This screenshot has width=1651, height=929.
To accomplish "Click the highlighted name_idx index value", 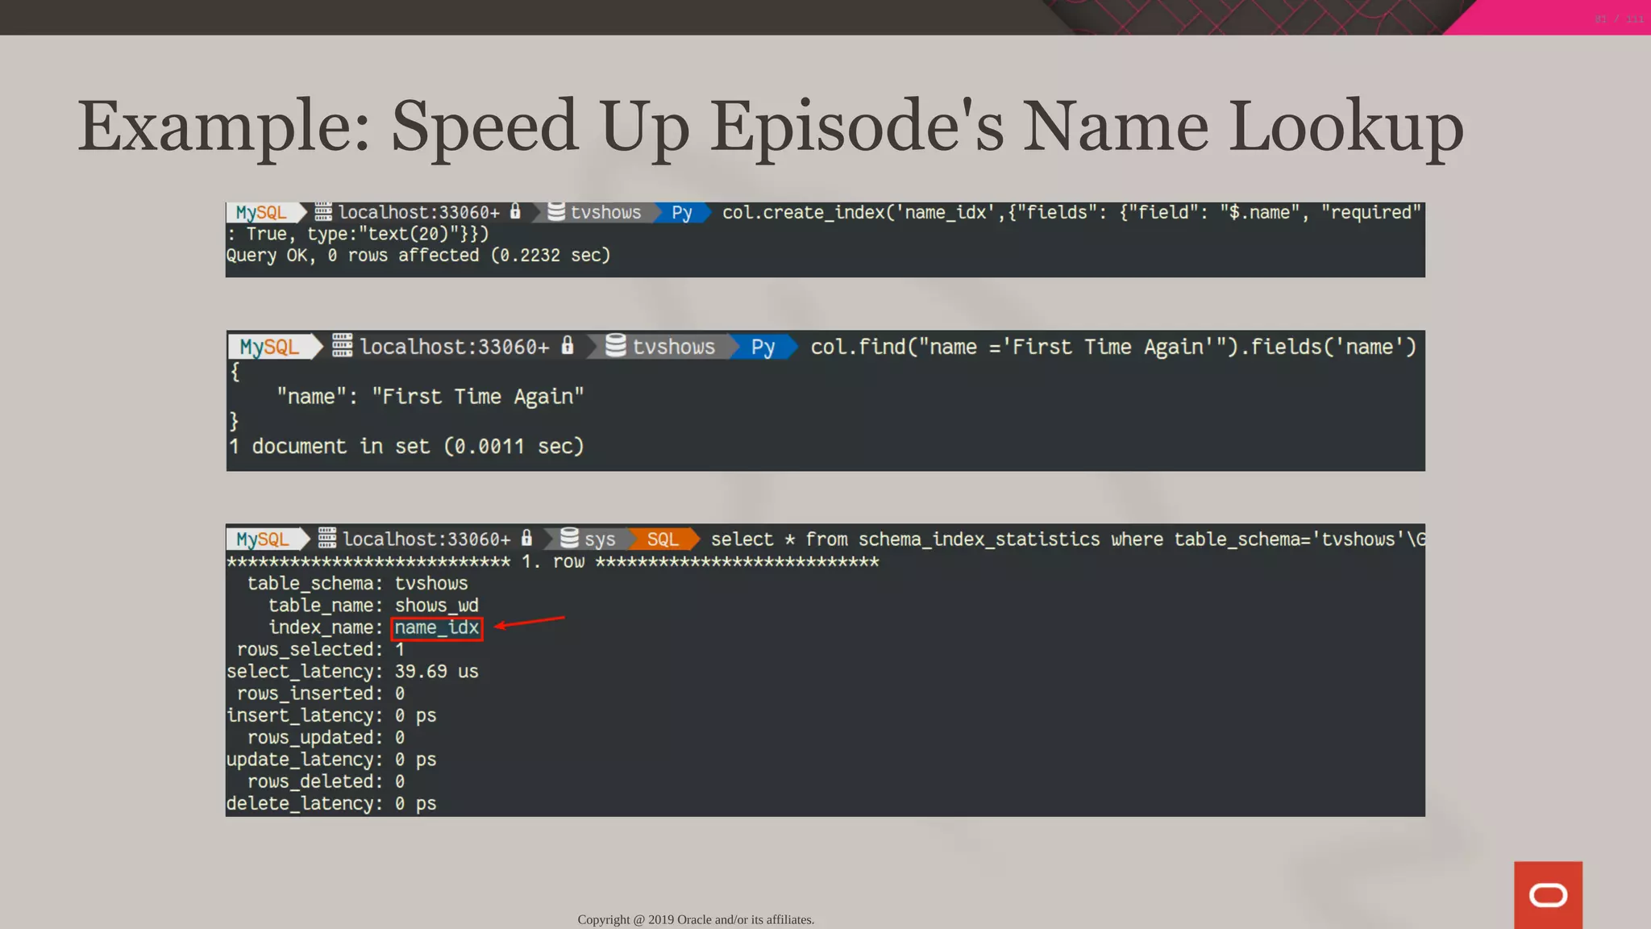I will [437, 627].
